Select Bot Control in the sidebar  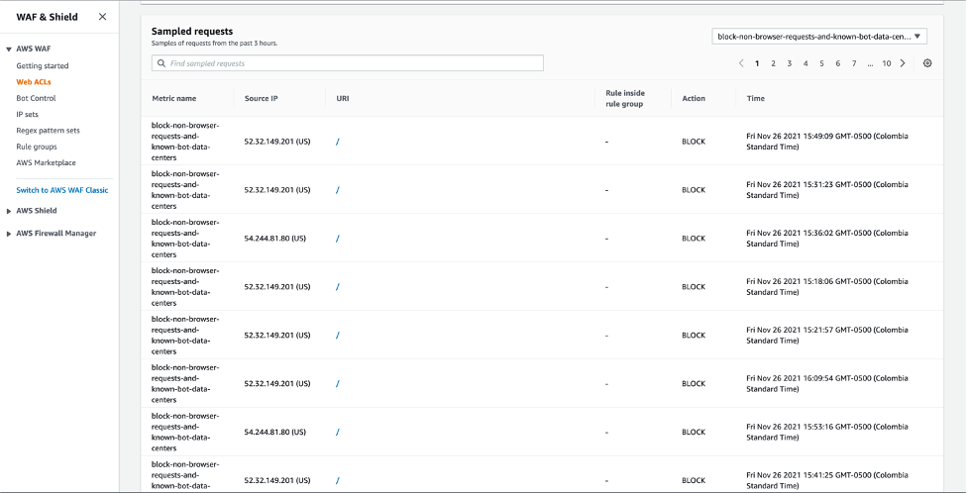pyautogui.click(x=36, y=98)
